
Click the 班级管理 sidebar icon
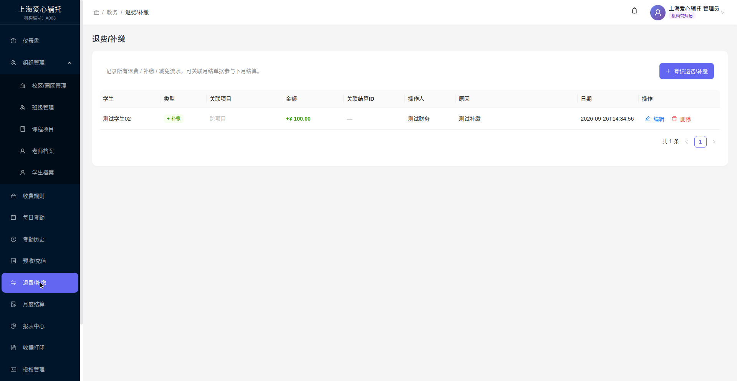click(23, 108)
